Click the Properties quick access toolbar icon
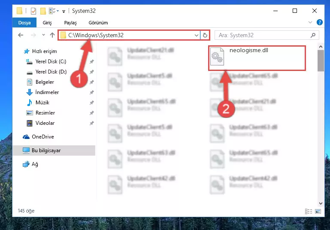The image size is (330, 230). (33, 11)
